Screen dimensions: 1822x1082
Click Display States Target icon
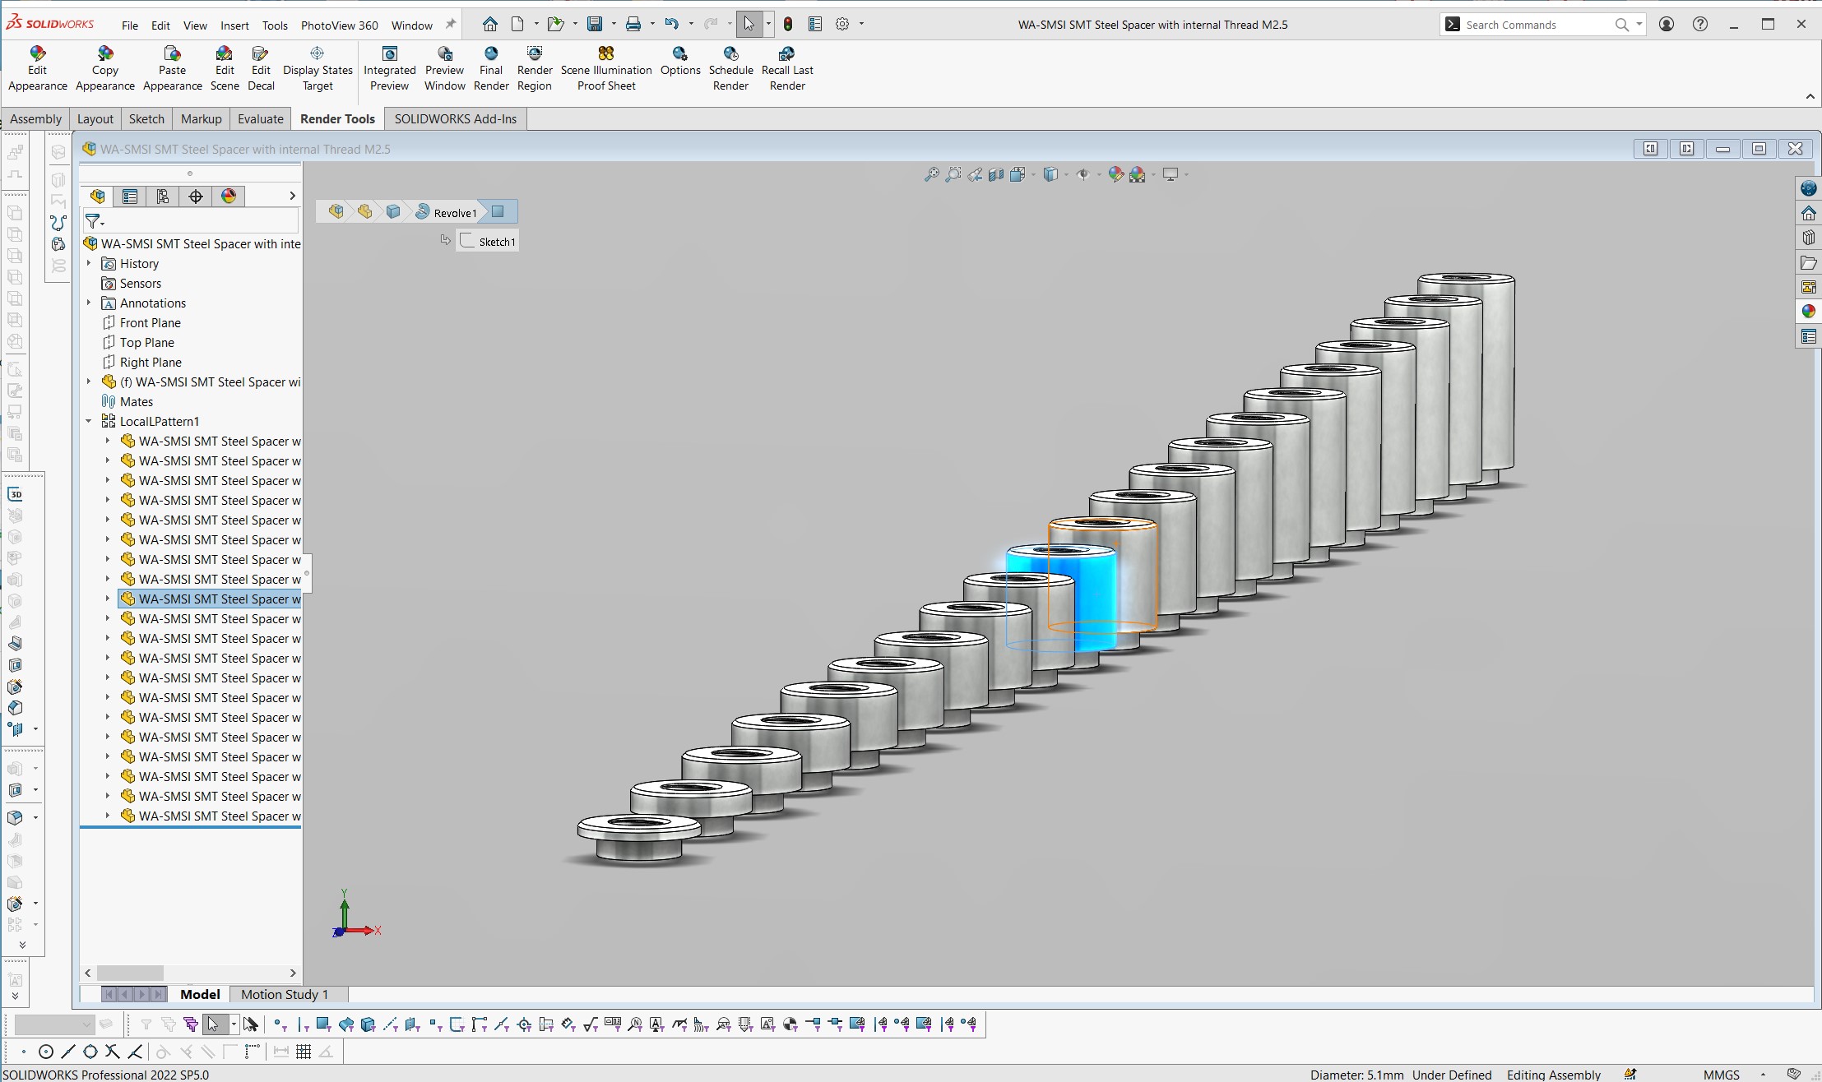(318, 54)
